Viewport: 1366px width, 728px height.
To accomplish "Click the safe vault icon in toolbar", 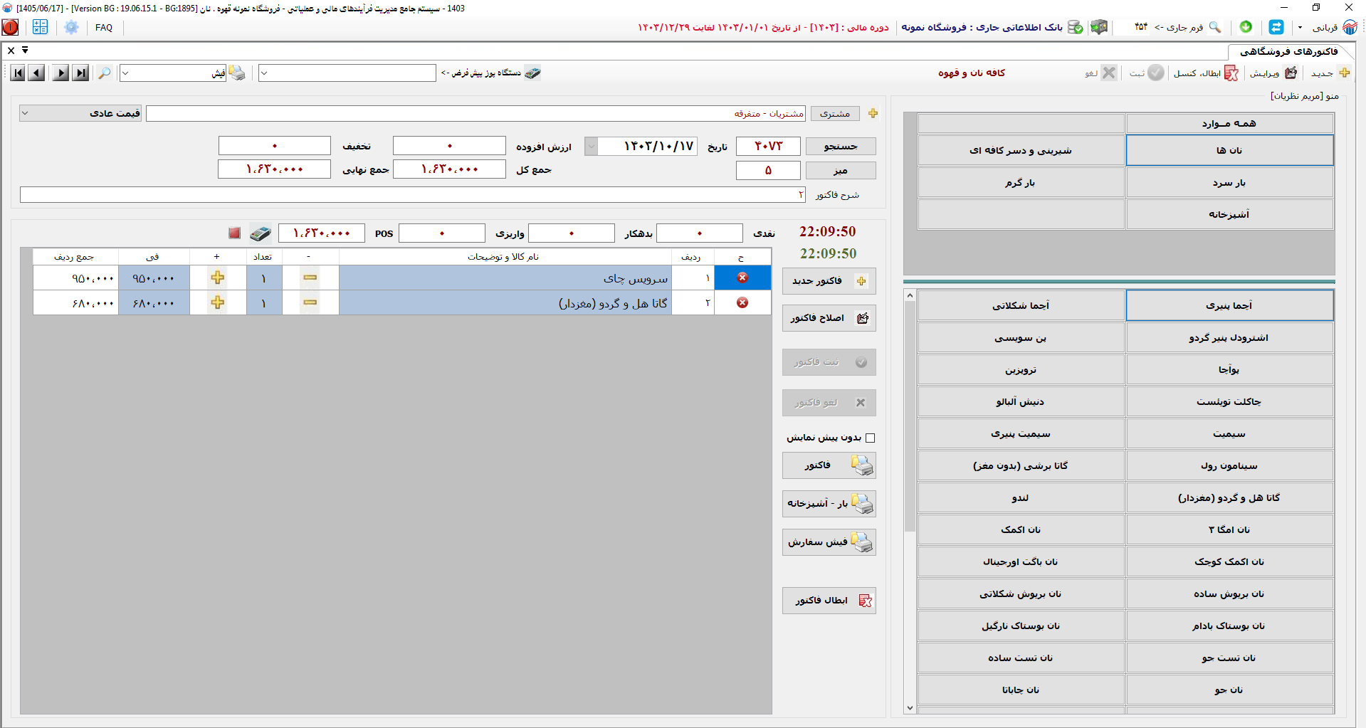I will tap(1099, 27).
